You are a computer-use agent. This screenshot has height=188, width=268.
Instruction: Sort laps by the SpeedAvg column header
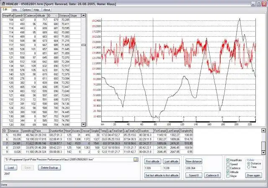coord(27,131)
